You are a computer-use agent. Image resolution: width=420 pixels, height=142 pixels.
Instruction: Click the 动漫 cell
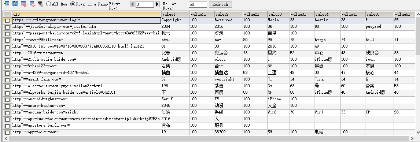point(228,106)
